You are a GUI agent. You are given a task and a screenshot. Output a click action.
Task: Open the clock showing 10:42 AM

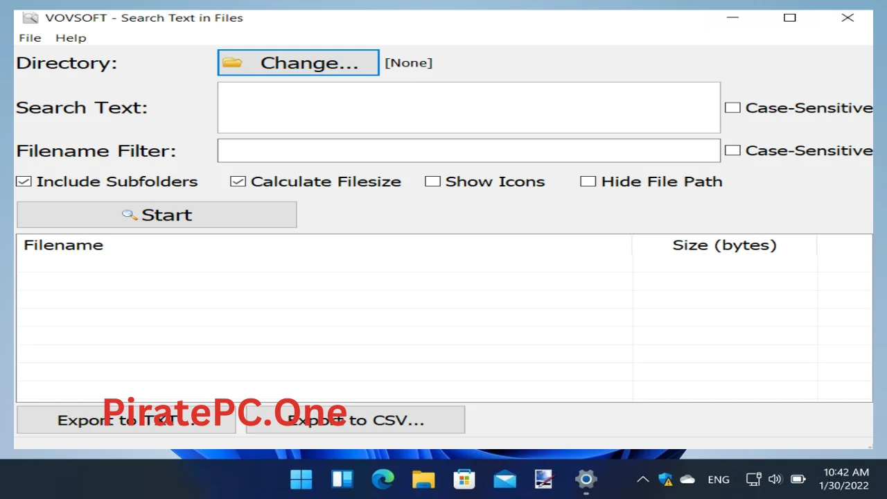click(x=843, y=479)
